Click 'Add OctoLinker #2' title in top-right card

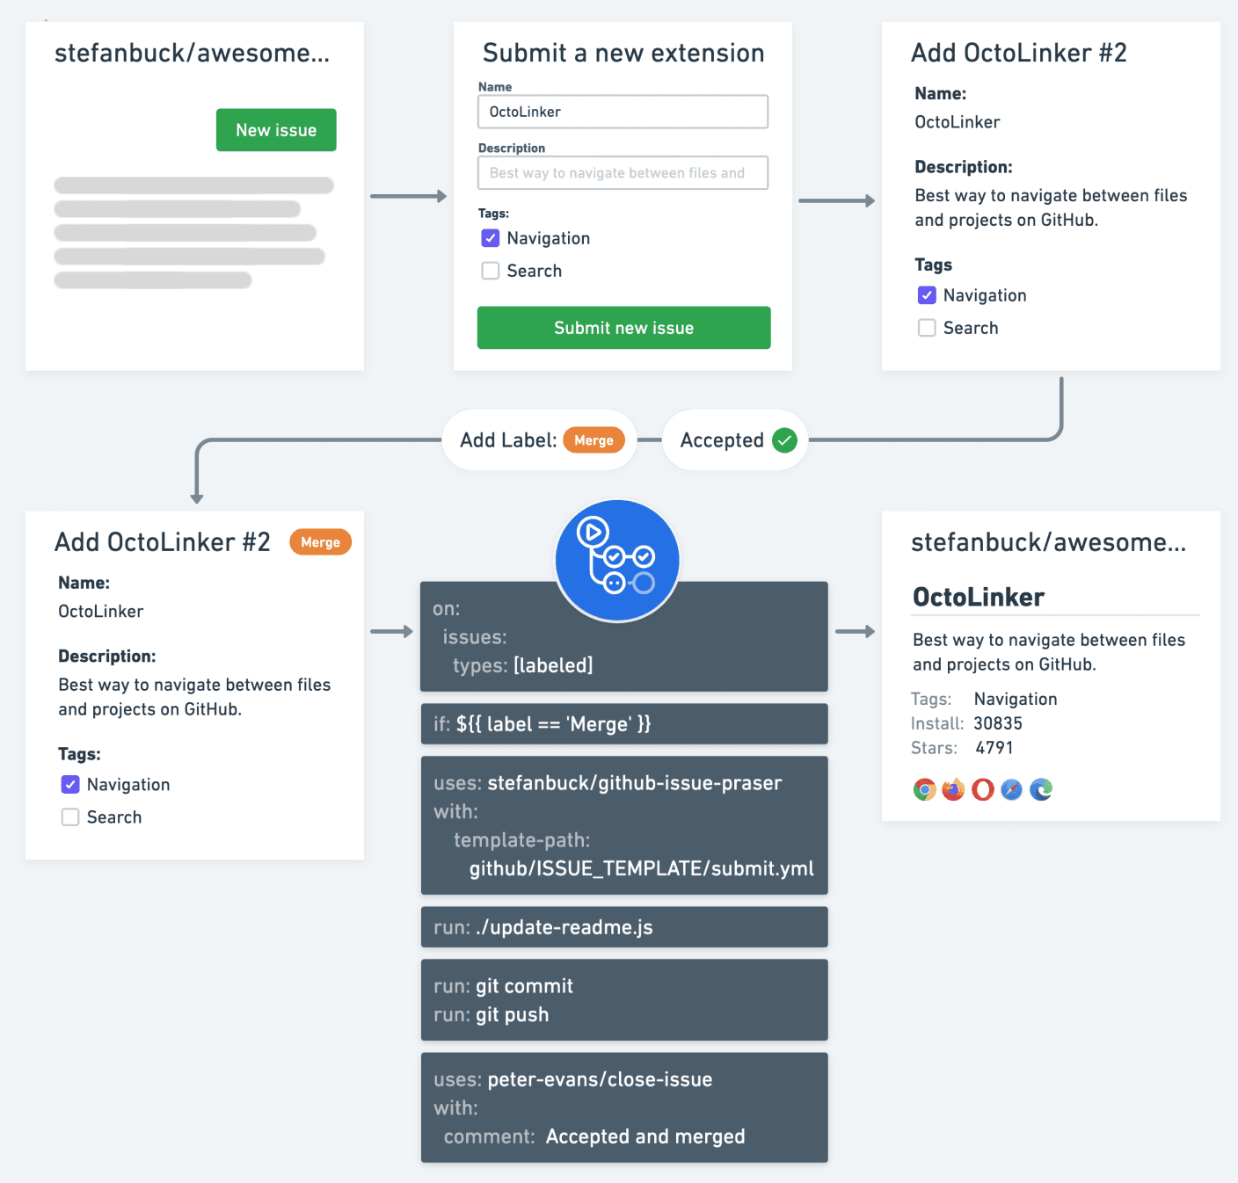(x=1019, y=54)
